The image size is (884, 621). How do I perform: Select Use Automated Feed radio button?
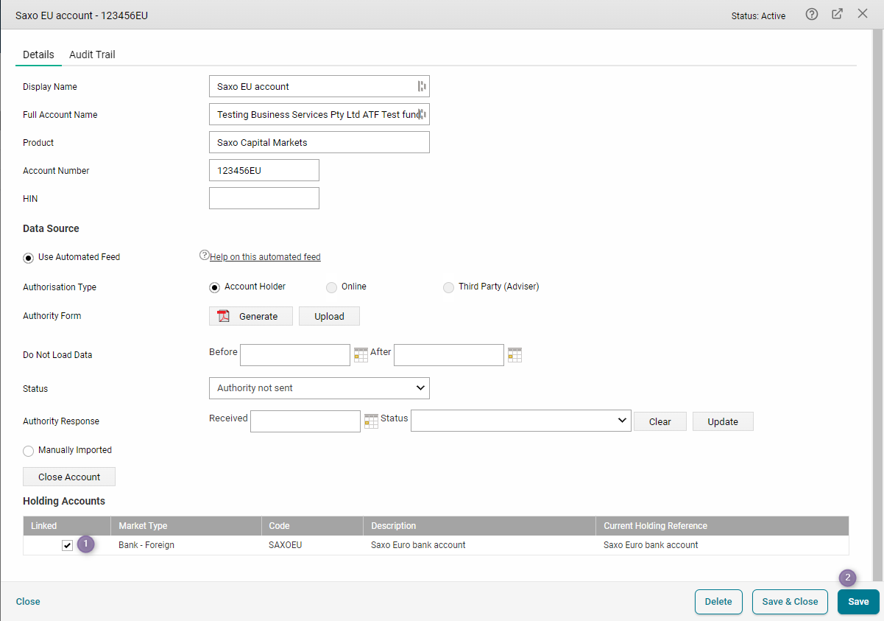tap(29, 258)
